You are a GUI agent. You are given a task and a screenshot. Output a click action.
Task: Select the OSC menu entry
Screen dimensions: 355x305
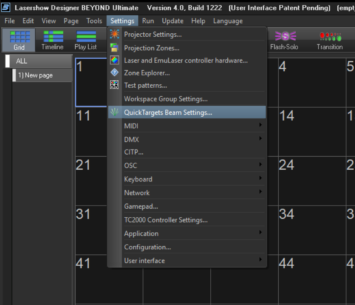pyautogui.click(x=187, y=165)
